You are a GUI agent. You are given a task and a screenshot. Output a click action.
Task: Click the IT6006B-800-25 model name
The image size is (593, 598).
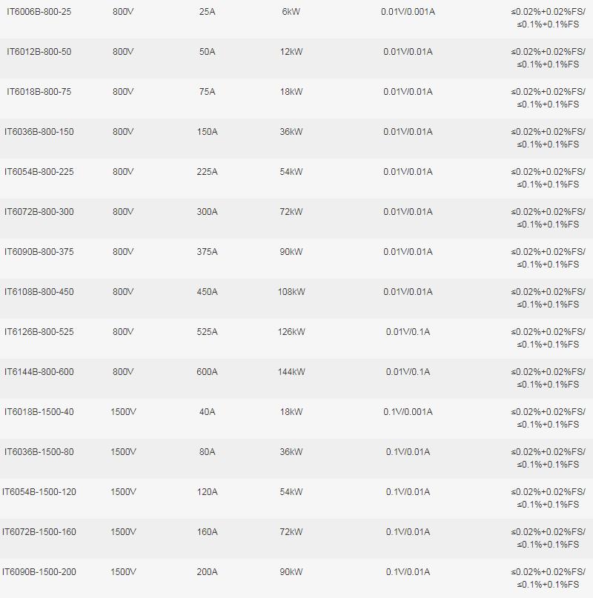coord(39,12)
